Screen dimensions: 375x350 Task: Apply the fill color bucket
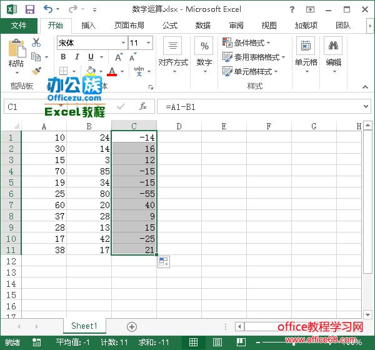click(x=91, y=71)
